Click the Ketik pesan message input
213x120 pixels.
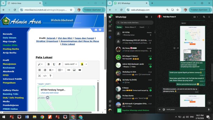coord(186,110)
